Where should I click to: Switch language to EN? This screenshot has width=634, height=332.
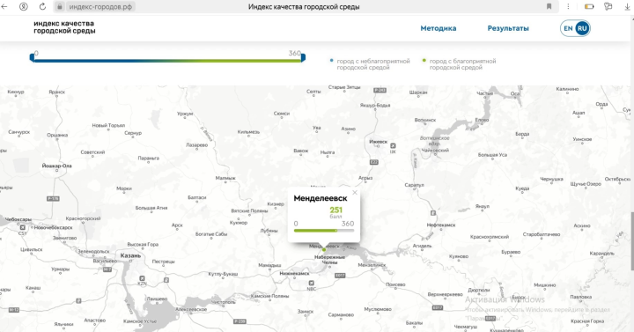(x=568, y=28)
